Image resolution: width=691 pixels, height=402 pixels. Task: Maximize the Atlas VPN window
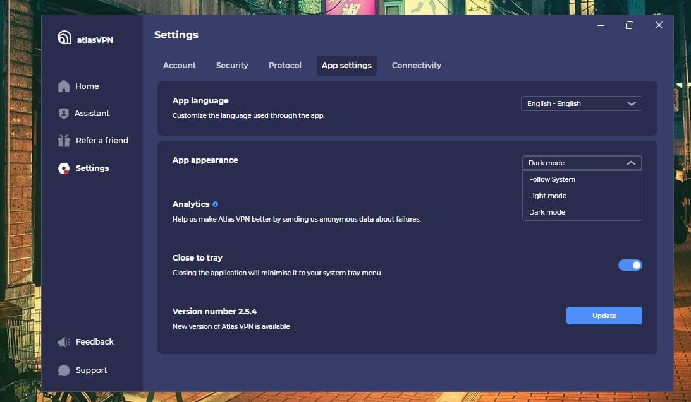click(x=629, y=25)
